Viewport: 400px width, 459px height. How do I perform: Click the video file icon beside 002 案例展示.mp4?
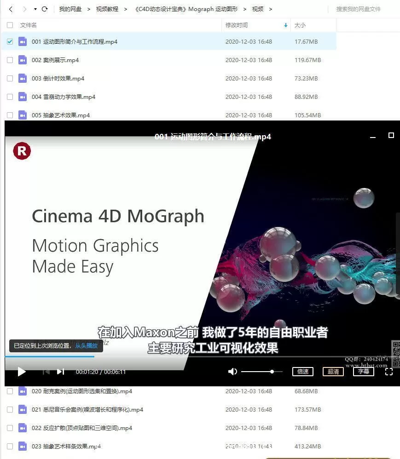tap(23, 60)
